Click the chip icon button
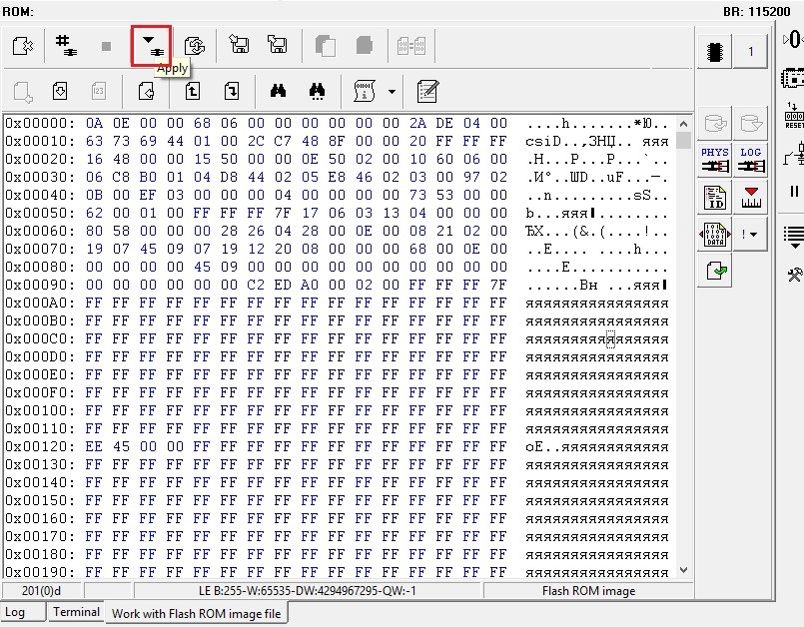804x627 pixels. (x=714, y=51)
